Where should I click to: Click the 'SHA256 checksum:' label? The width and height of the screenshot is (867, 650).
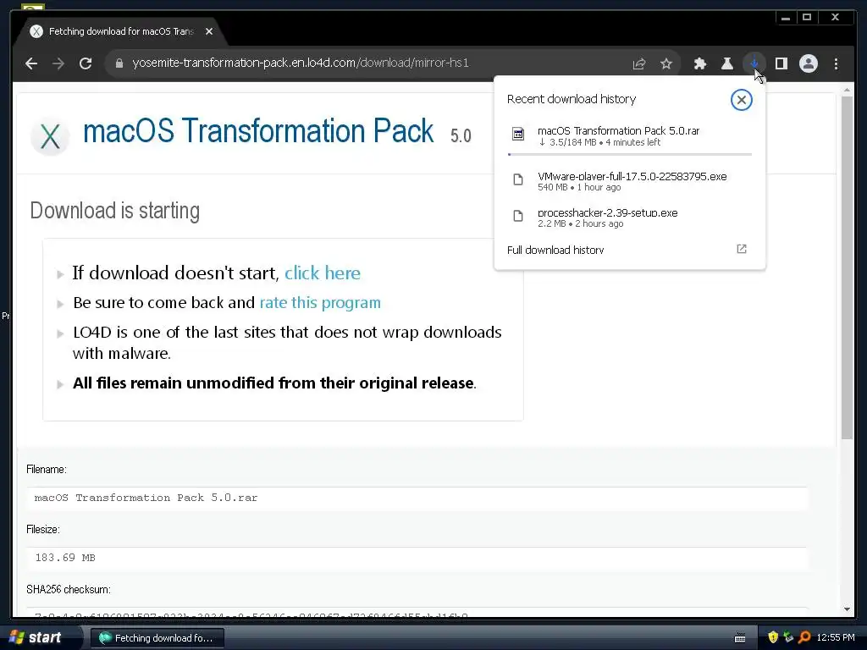tap(69, 589)
